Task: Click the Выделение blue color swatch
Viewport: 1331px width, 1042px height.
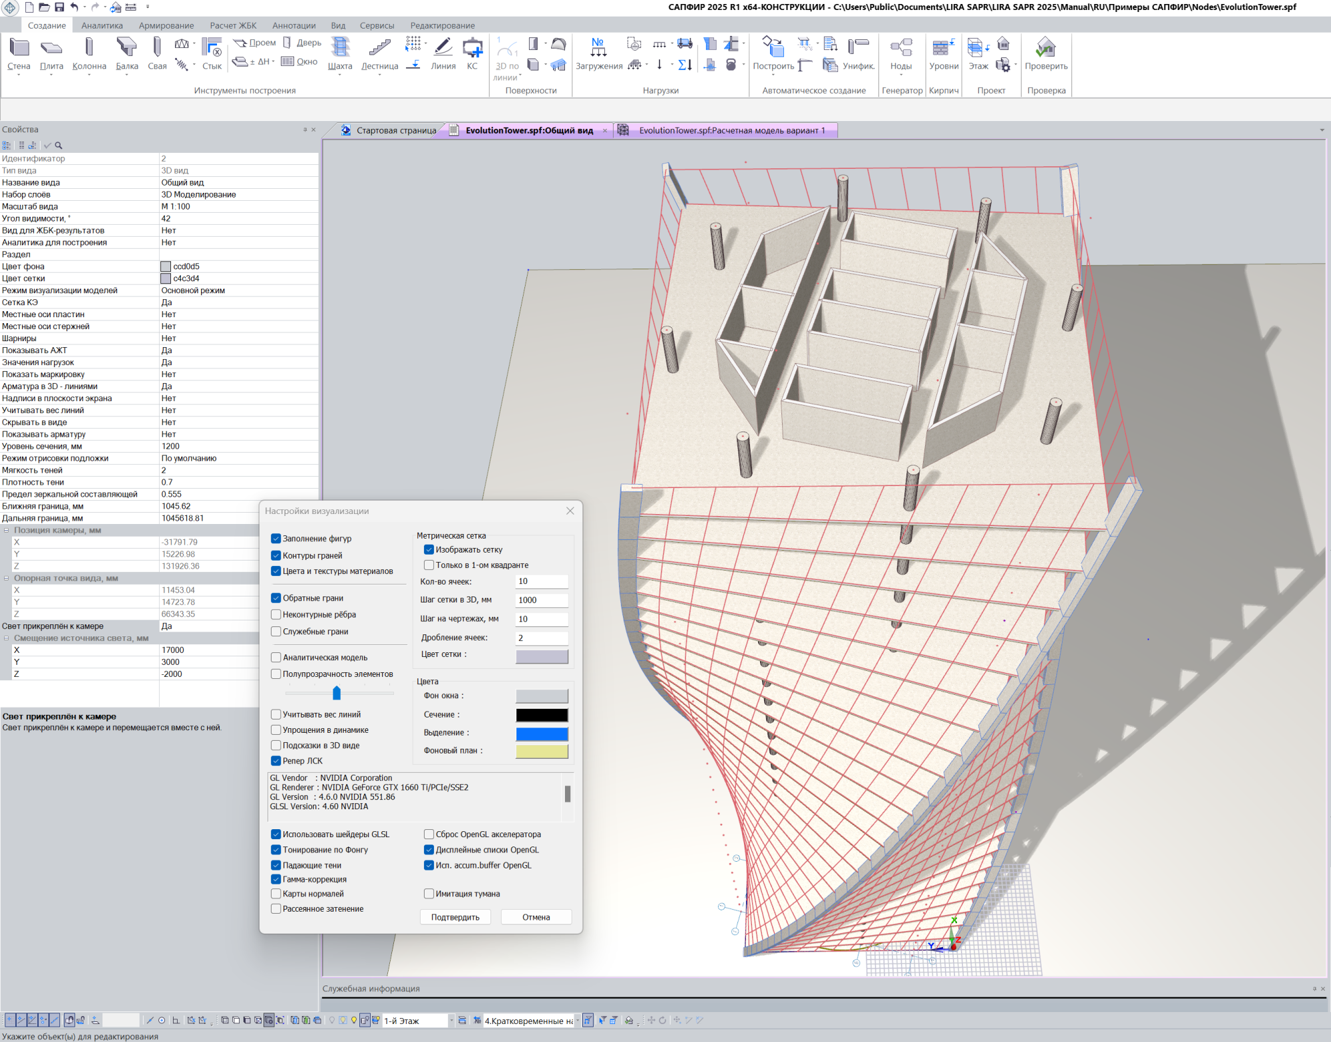Action: click(x=542, y=733)
